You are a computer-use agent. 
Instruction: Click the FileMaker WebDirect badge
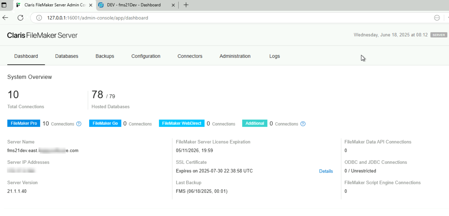pyautogui.click(x=182, y=123)
